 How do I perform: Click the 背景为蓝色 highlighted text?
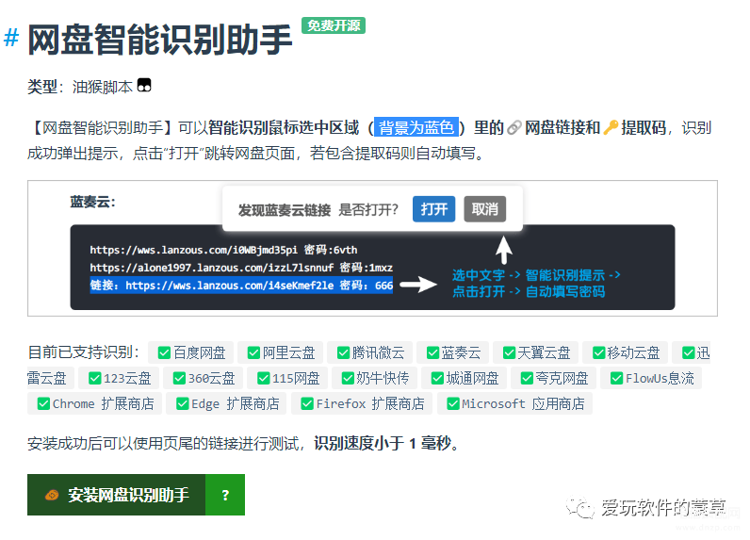[x=416, y=128]
